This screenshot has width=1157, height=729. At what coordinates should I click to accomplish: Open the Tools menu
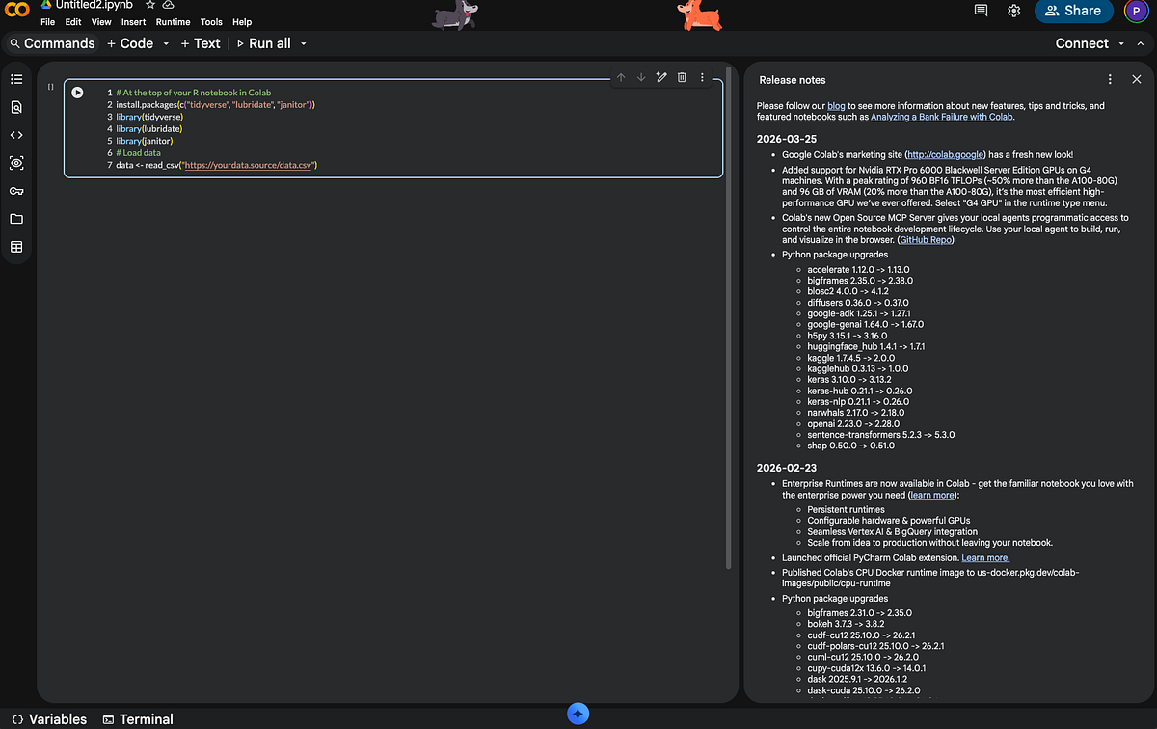pos(211,22)
